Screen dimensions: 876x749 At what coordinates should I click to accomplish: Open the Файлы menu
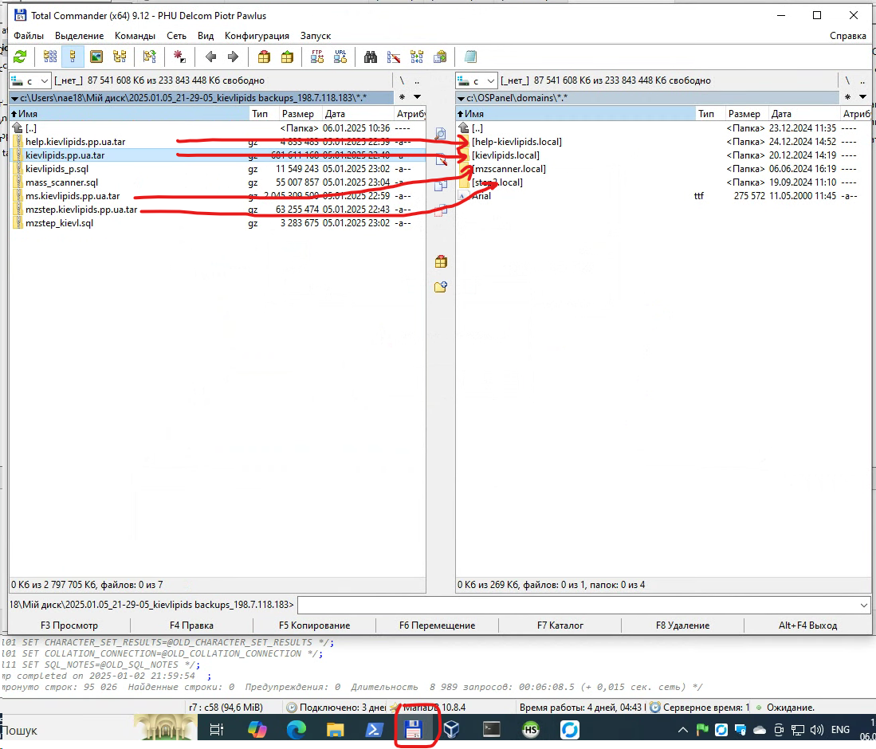(x=29, y=36)
